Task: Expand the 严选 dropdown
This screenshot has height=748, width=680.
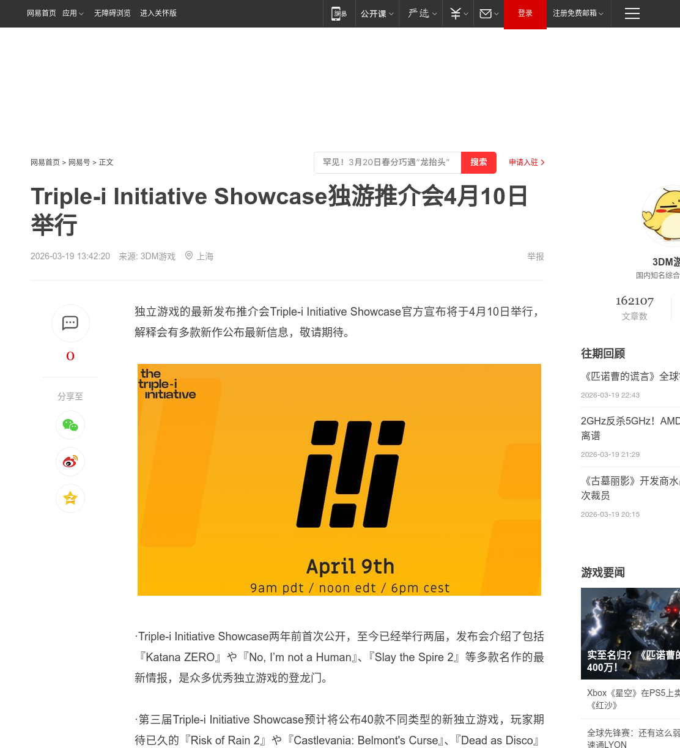Action: tap(423, 13)
